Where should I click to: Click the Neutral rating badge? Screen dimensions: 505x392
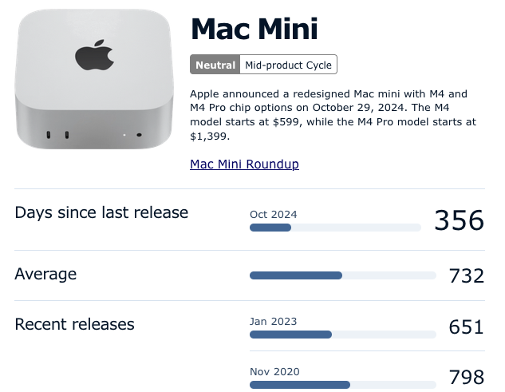pyautogui.click(x=215, y=65)
